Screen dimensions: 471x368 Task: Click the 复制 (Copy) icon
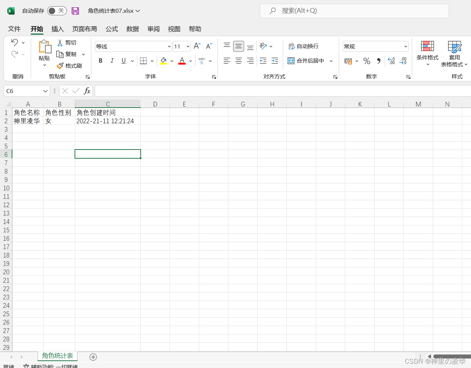(60, 54)
